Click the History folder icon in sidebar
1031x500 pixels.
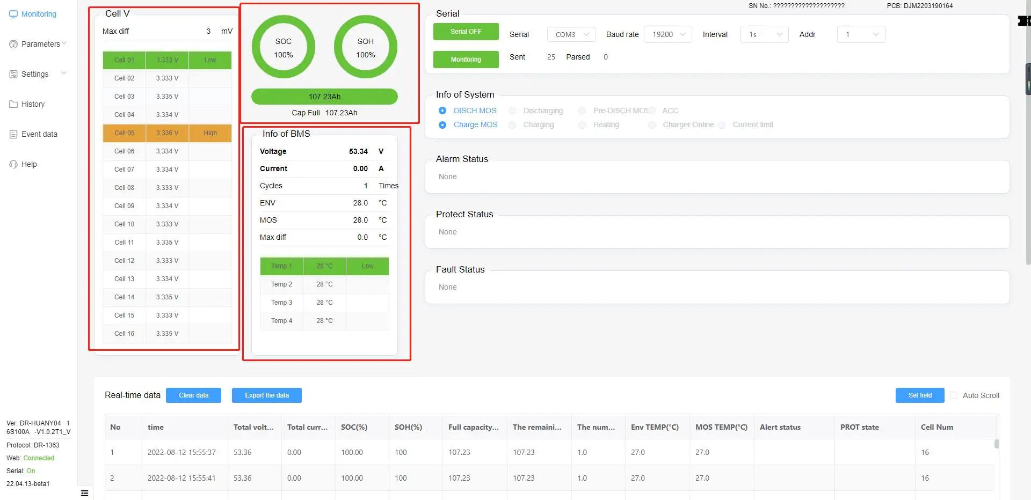[13, 104]
